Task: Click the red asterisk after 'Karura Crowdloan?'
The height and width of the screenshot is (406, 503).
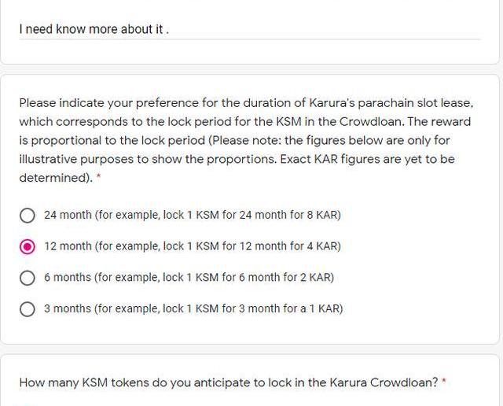Action: pos(444,382)
